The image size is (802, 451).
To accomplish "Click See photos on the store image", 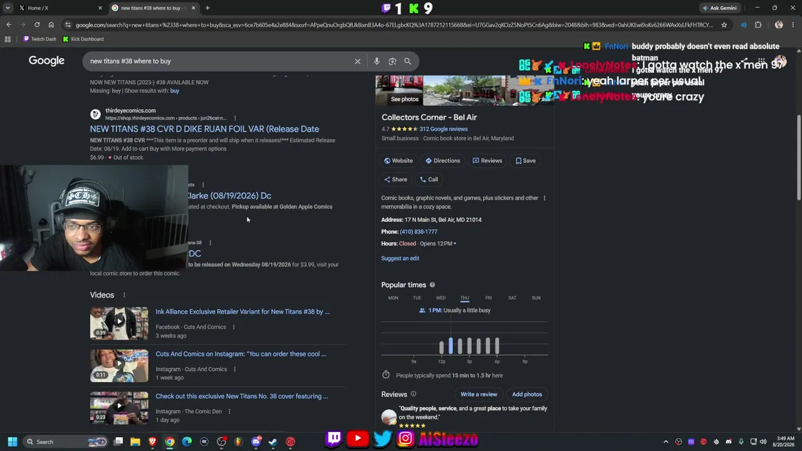I will [405, 99].
